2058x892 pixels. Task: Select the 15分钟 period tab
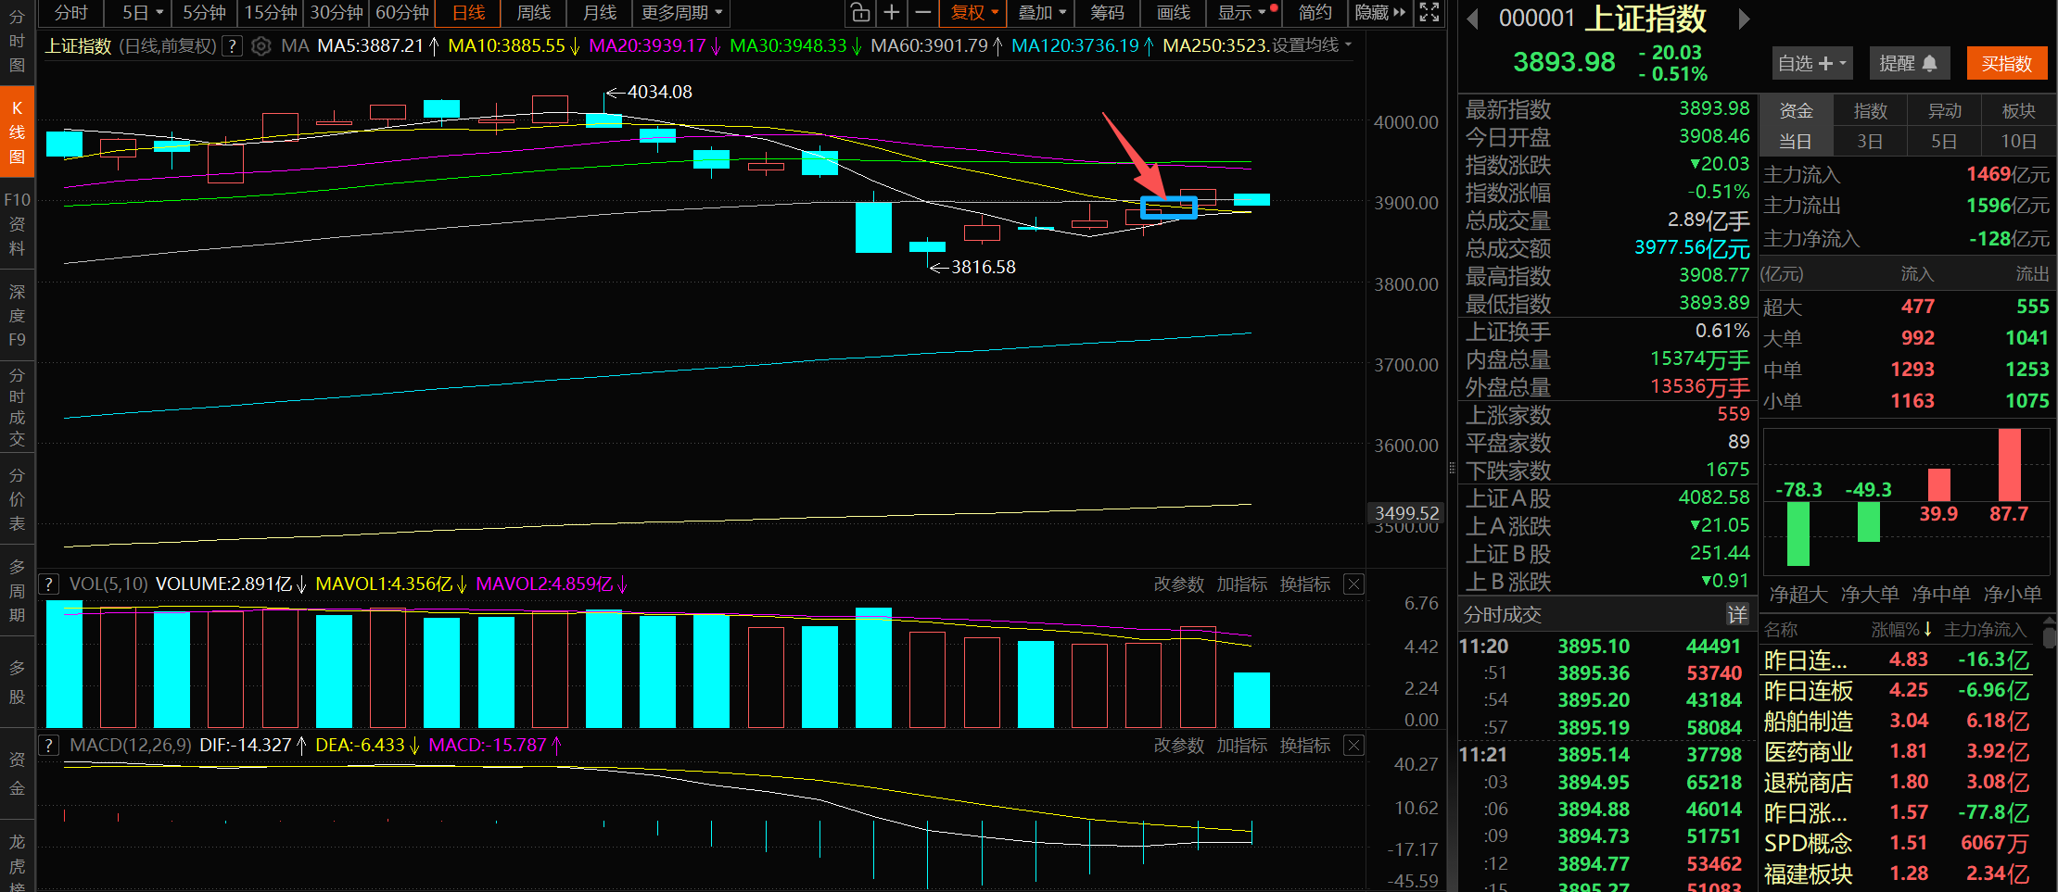click(271, 13)
